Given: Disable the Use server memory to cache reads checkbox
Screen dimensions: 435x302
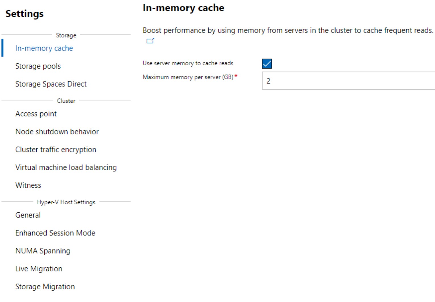Looking at the screenshot, I should pos(267,63).
